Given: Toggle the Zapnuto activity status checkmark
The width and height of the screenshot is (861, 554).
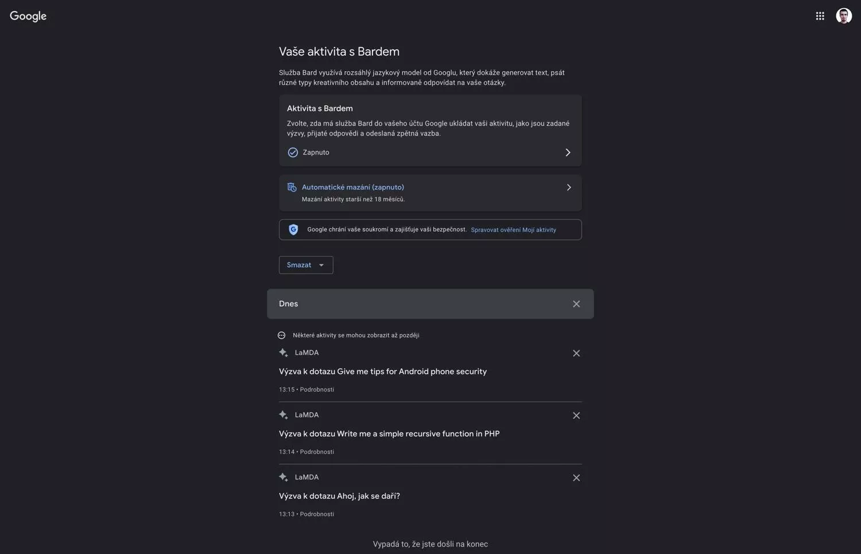Looking at the screenshot, I should [293, 152].
